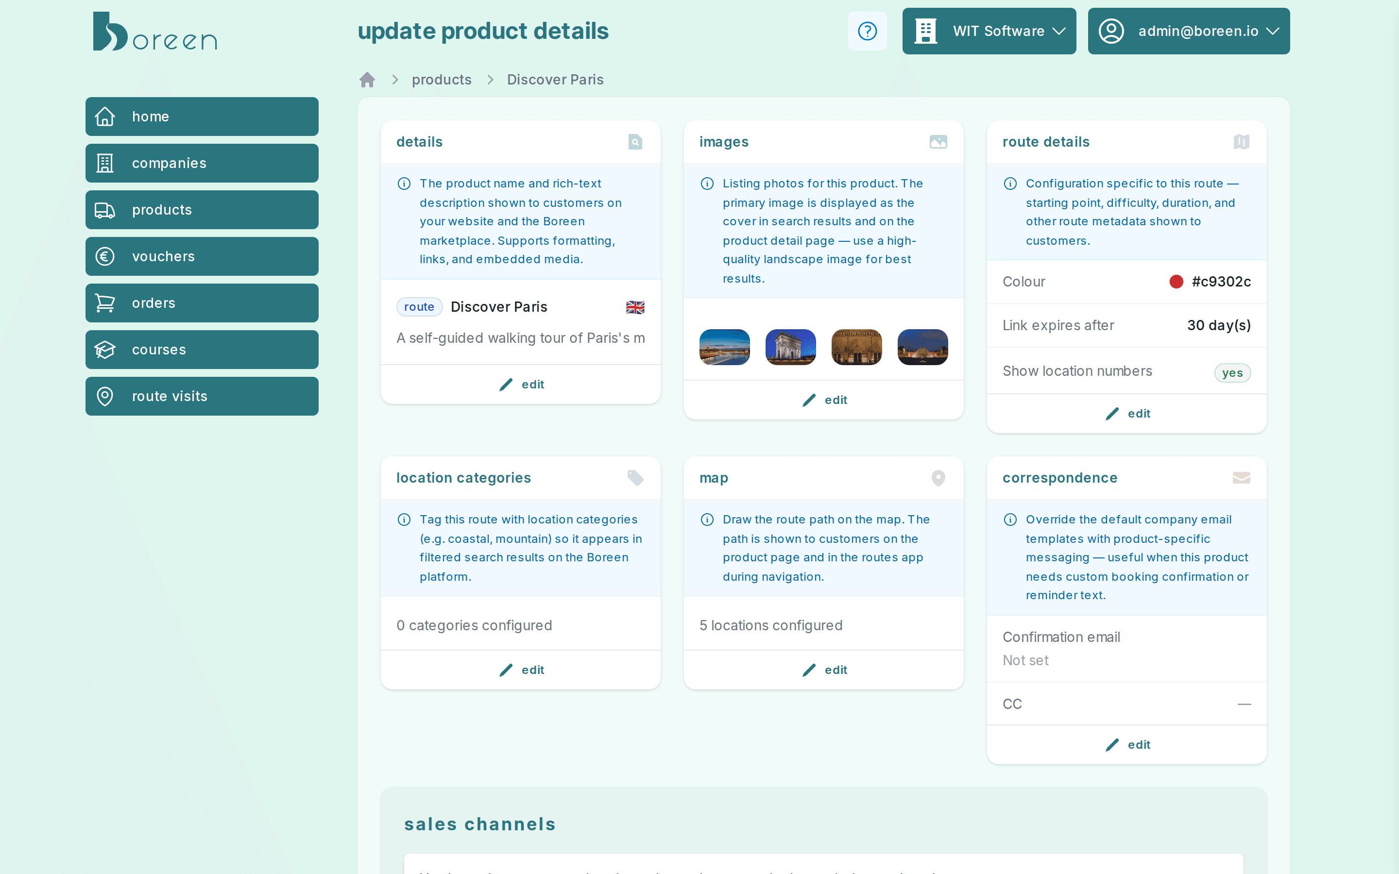Edit the route details card
This screenshot has height=874, width=1399.
tap(1126, 414)
